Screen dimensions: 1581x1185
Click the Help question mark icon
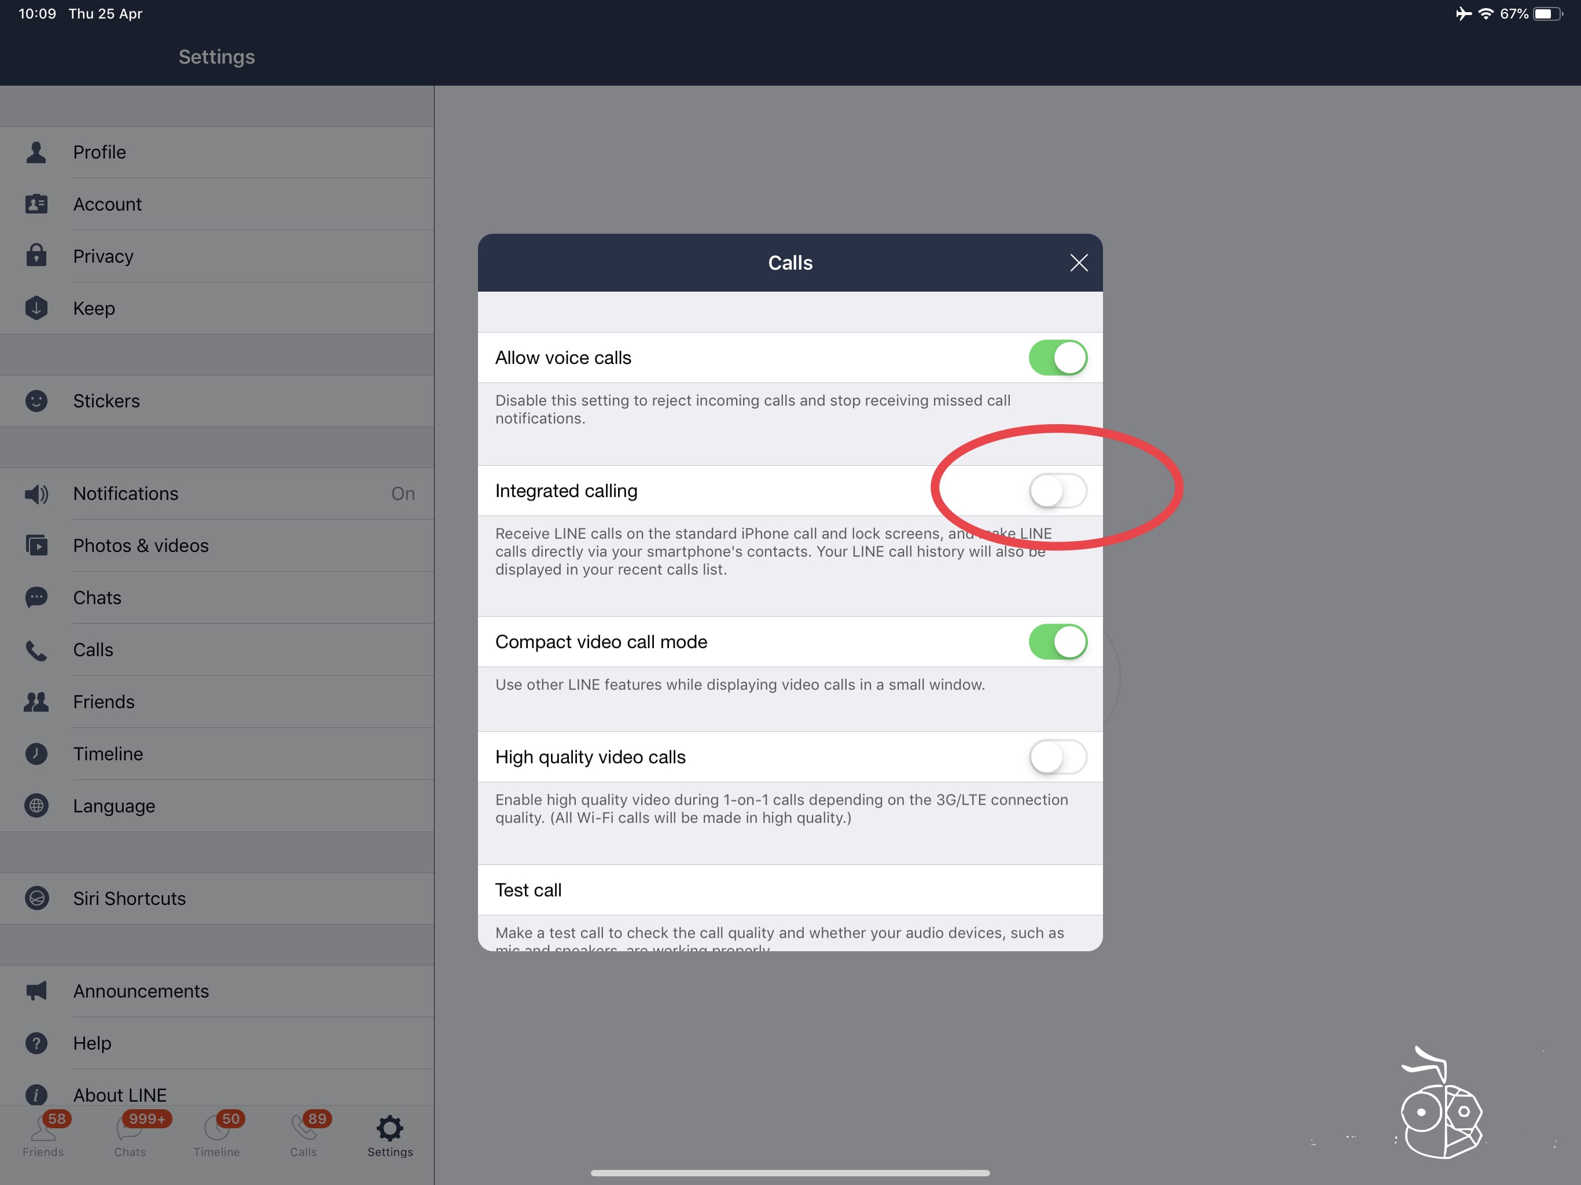tap(36, 1043)
